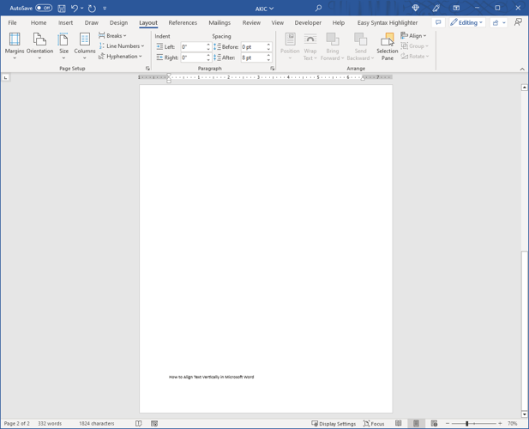This screenshot has width=529, height=429.
Task: Switch to the References tab
Action: point(183,23)
